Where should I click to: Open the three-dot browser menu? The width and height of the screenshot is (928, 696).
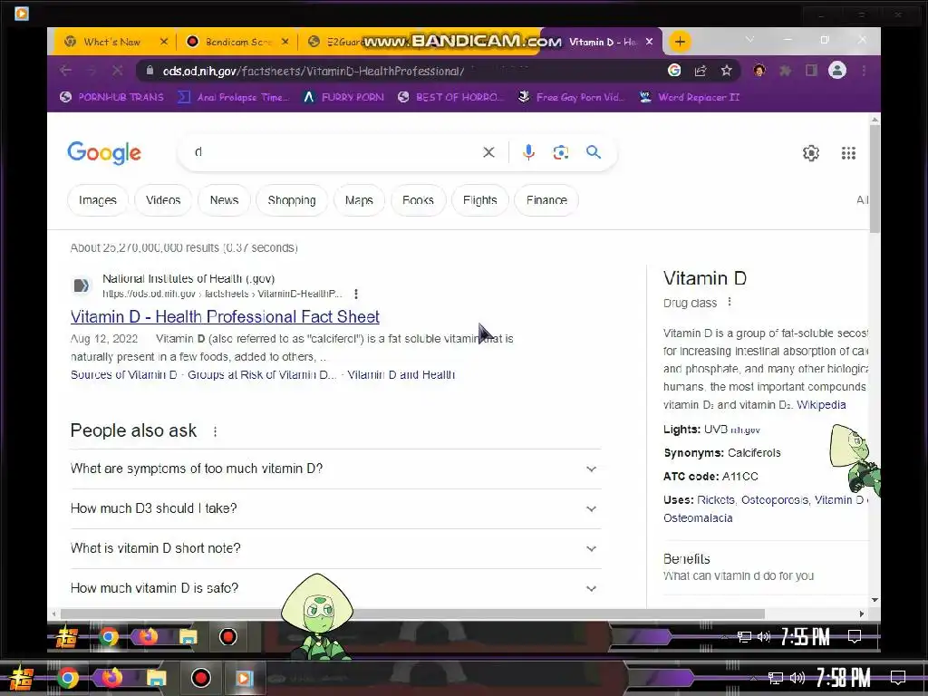tap(864, 71)
